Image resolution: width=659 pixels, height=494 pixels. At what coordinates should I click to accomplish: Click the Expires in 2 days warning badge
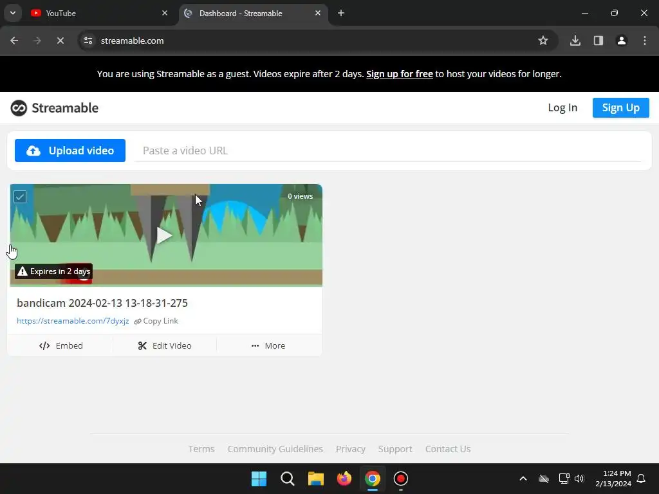tap(54, 271)
